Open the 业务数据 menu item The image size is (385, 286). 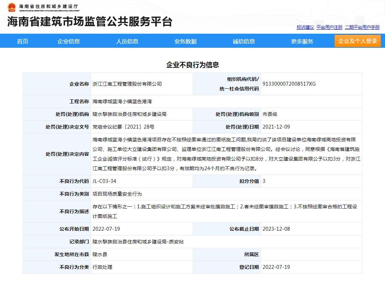pos(185,41)
